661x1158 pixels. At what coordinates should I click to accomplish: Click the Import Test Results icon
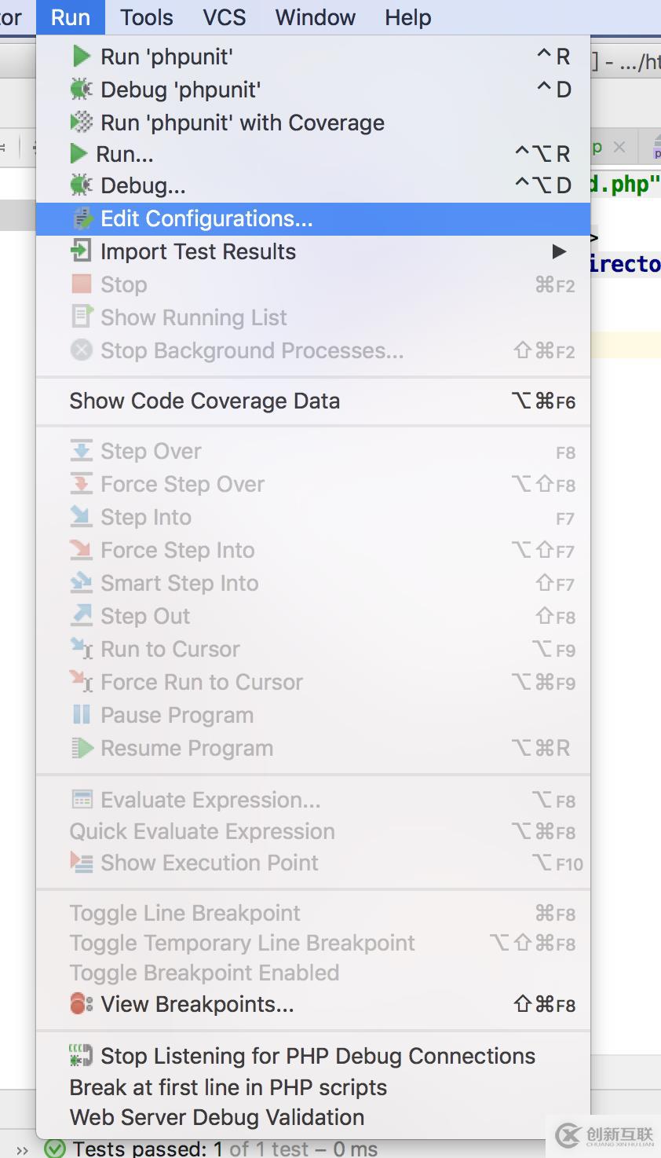(81, 251)
